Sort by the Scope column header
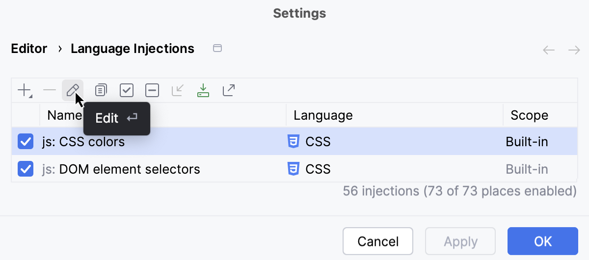This screenshot has width=589, height=260. coord(529,115)
